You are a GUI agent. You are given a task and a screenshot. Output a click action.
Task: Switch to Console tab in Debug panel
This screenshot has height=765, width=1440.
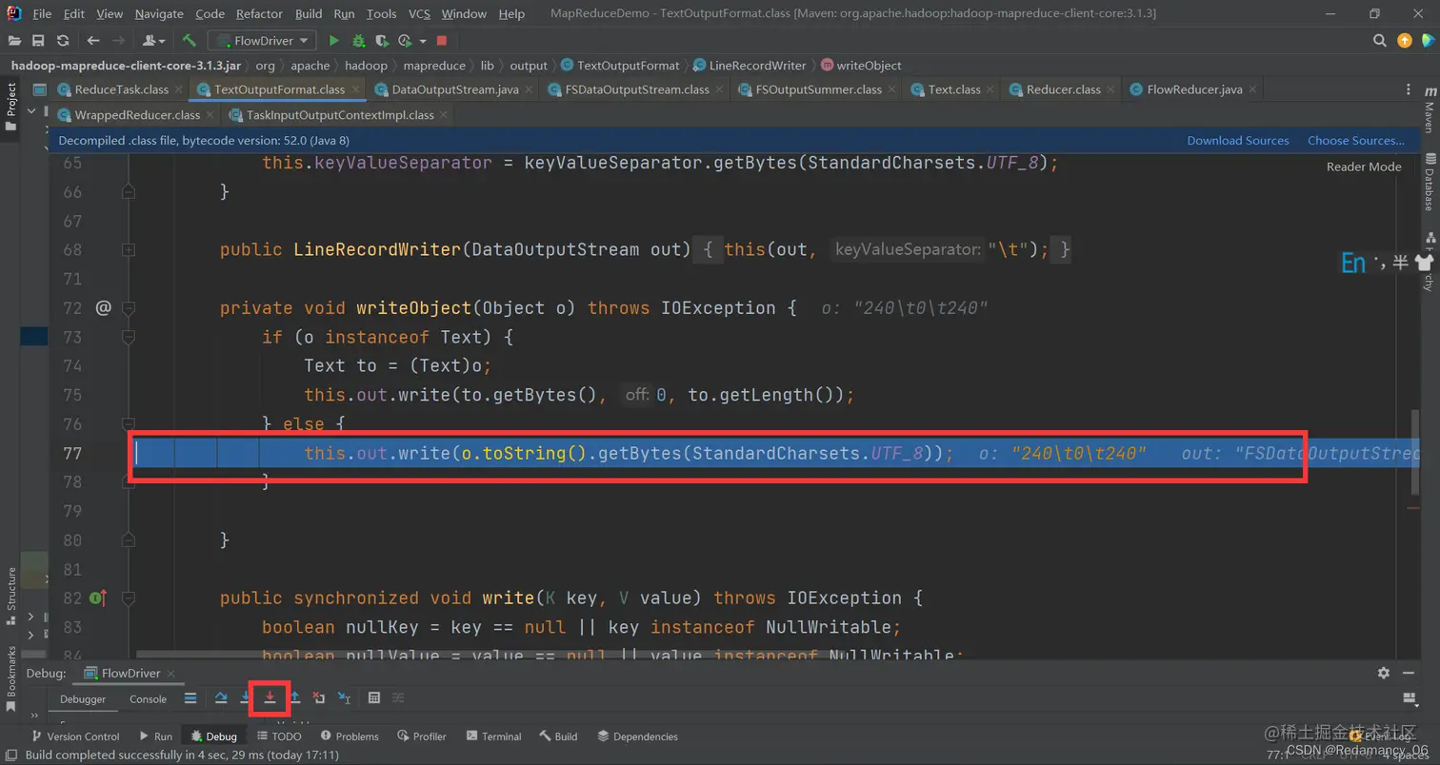click(148, 698)
